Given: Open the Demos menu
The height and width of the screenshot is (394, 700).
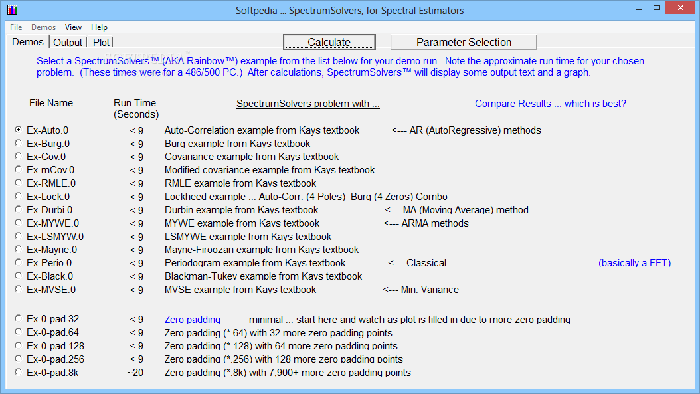Looking at the screenshot, I should pos(43,27).
